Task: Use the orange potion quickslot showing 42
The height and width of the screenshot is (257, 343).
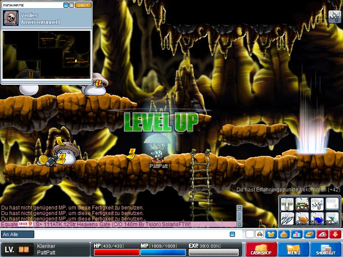Action: click(302, 218)
